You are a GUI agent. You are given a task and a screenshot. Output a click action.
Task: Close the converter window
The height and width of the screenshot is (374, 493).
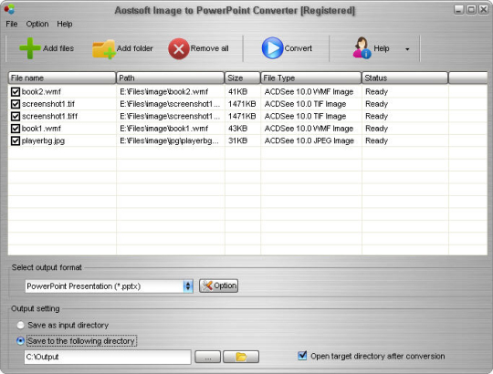tap(483, 10)
